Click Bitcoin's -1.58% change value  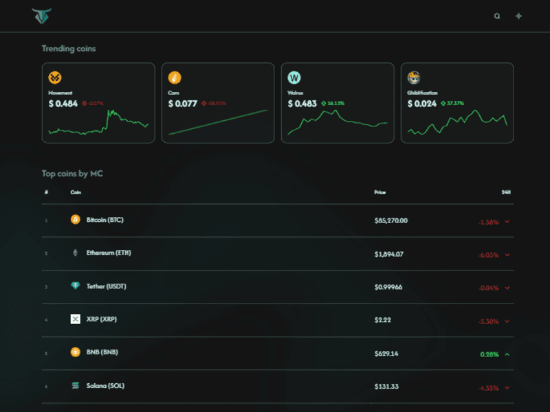tap(489, 222)
